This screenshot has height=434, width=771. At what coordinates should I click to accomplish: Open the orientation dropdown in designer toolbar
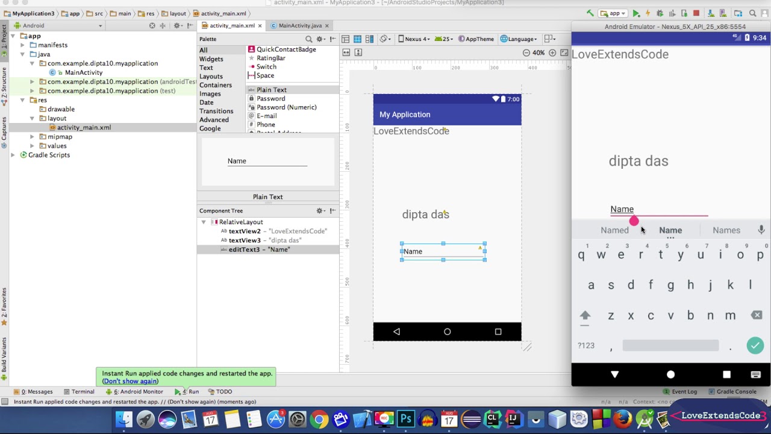point(387,39)
